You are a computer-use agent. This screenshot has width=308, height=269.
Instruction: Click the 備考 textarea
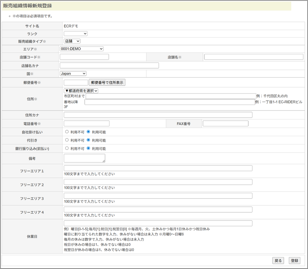pos(84,158)
